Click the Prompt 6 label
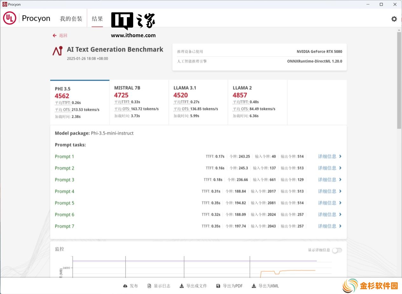 tap(65, 214)
